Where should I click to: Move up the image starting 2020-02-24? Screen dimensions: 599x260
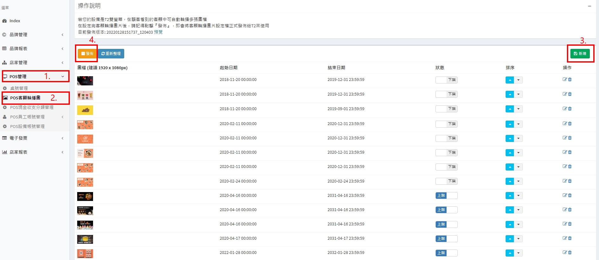pyautogui.click(x=509, y=181)
